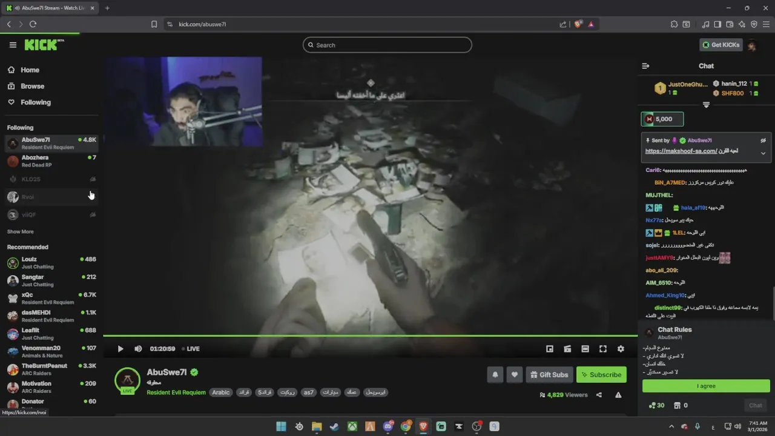775x436 pixels.
Task: Toggle notification bell for AbuSwe7l
Action: 495,375
